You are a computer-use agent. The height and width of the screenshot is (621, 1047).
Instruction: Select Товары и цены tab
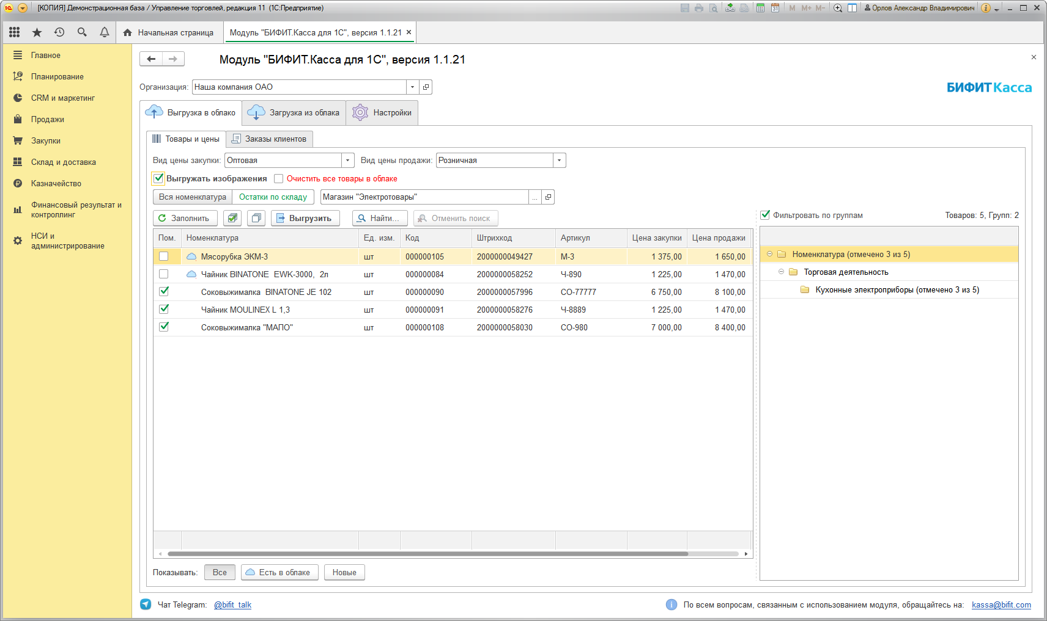pyautogui.click(x=186, y=139)
